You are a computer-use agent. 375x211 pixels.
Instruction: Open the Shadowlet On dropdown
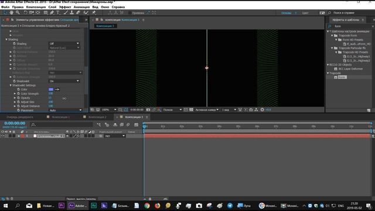coord(64,81)
